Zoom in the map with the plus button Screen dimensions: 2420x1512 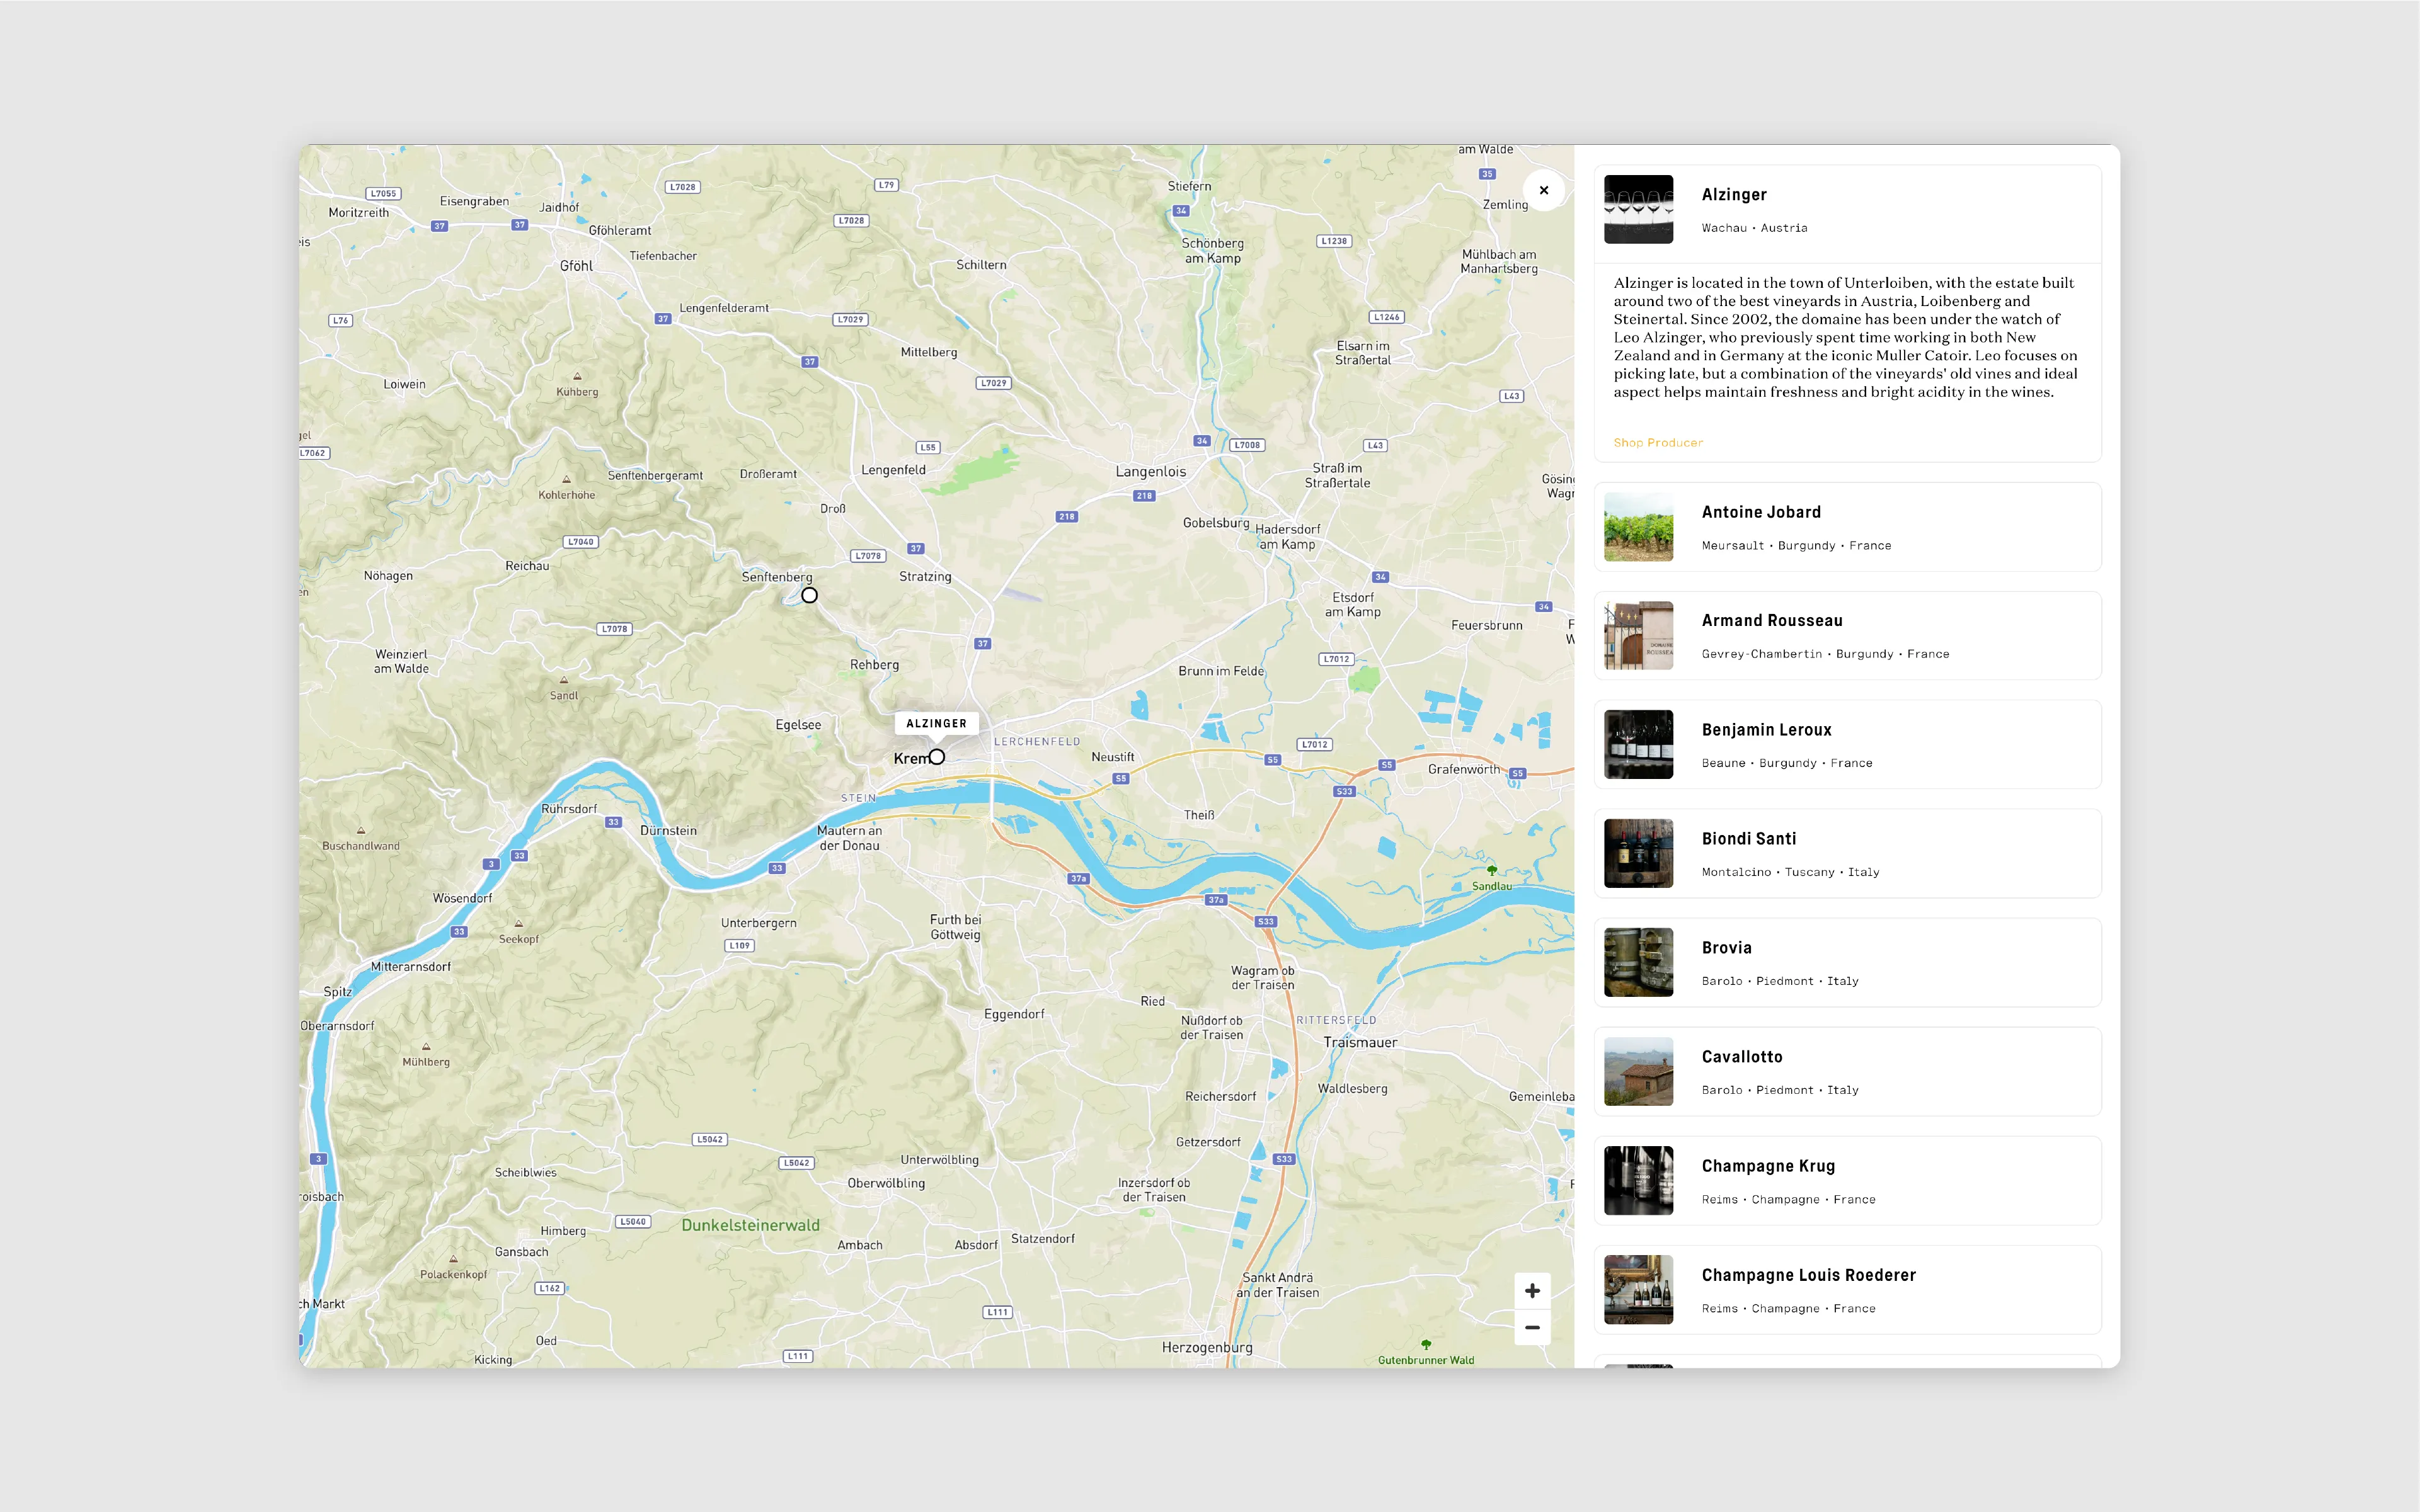1532,1291
